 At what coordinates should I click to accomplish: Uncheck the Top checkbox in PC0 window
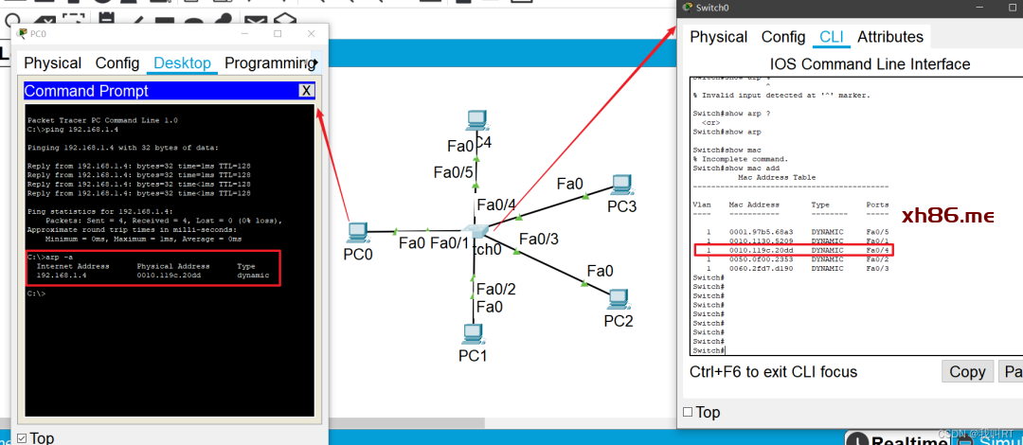22,437
